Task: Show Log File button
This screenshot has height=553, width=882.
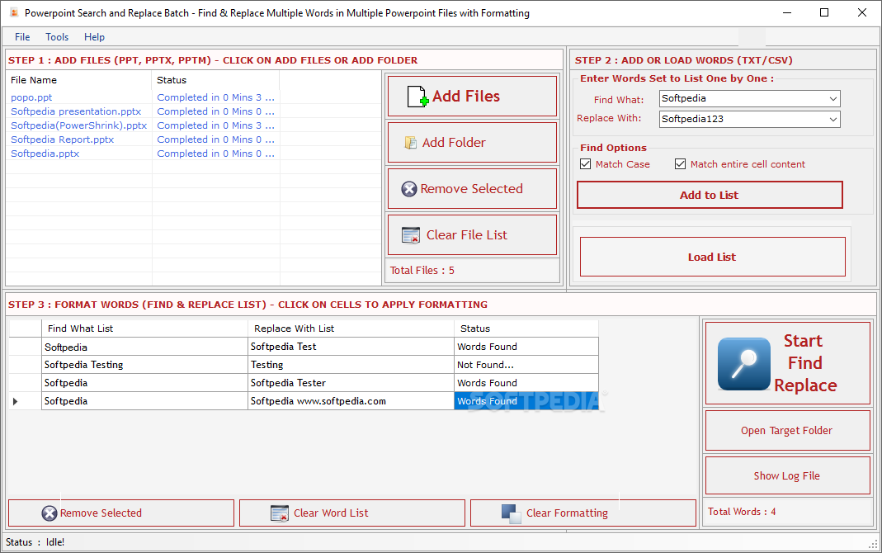Action: click(787, 476)
